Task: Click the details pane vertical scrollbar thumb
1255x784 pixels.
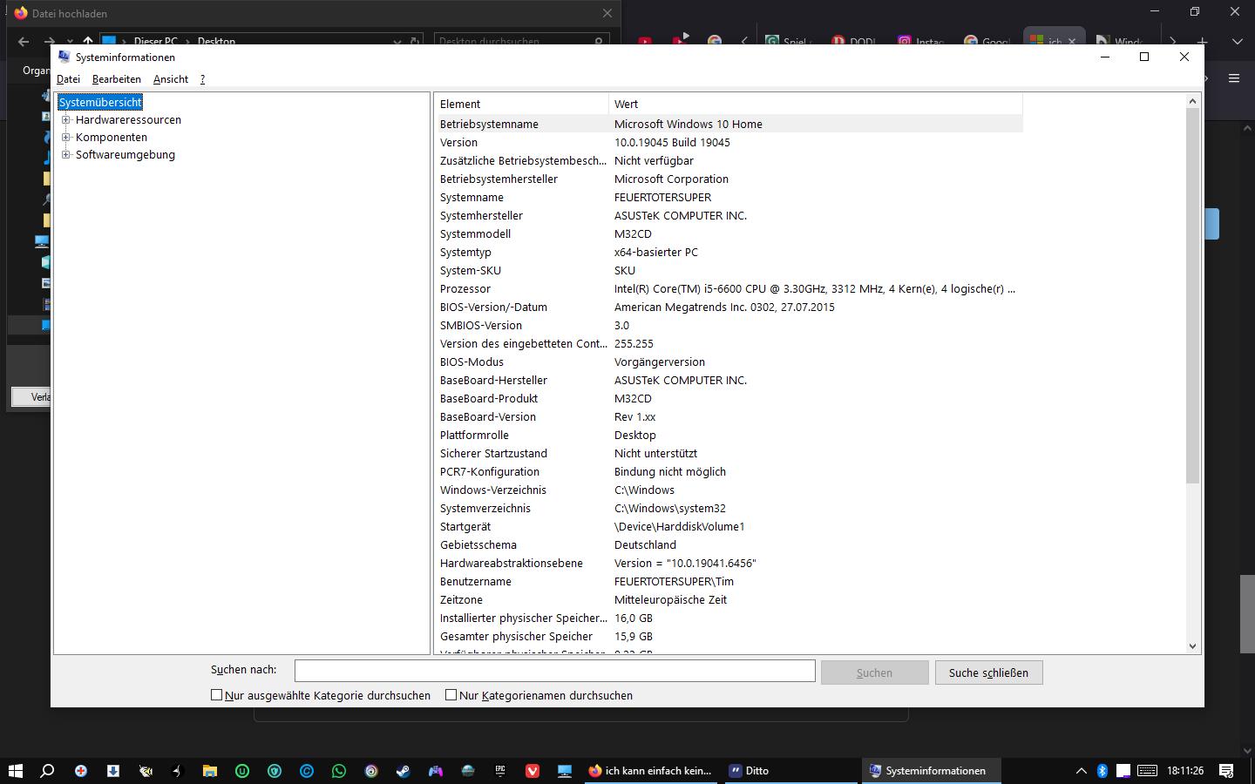Action: (x=1193, y=296)
